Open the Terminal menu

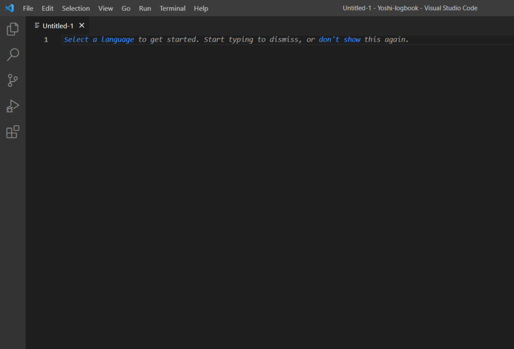pos(172,9)
